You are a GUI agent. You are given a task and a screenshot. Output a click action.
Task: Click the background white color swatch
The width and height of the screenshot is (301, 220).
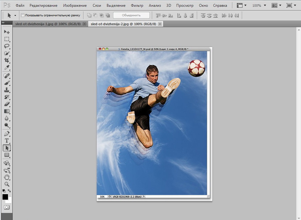click(9, 201)
